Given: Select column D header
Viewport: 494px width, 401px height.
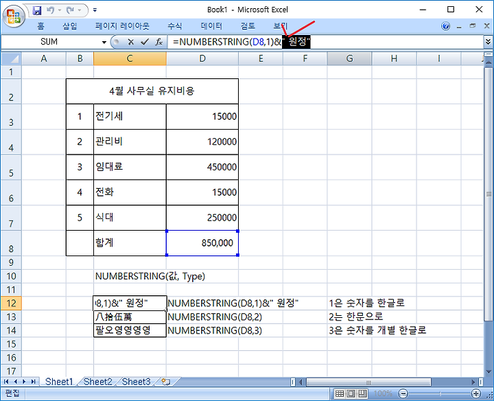Looking at the screenshot, I should (202, 58).
